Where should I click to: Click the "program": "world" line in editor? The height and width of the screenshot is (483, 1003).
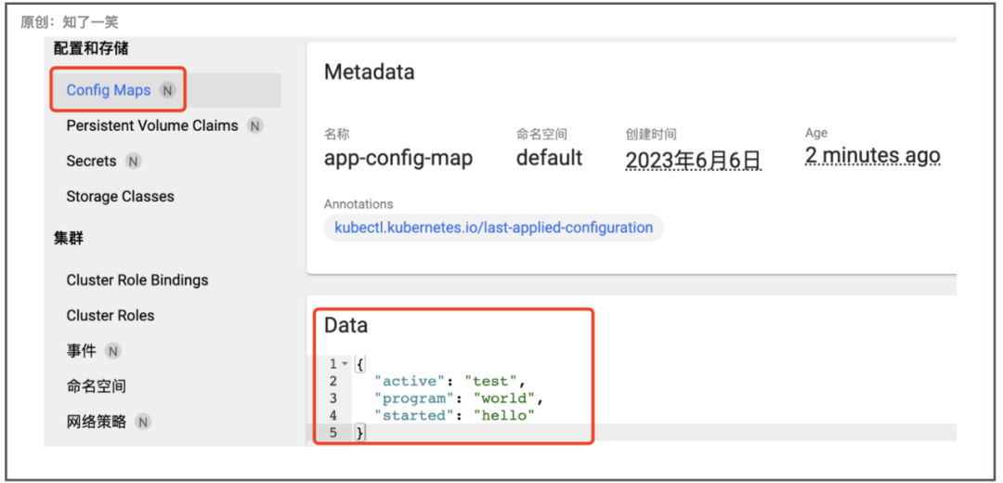pos(459,398)
